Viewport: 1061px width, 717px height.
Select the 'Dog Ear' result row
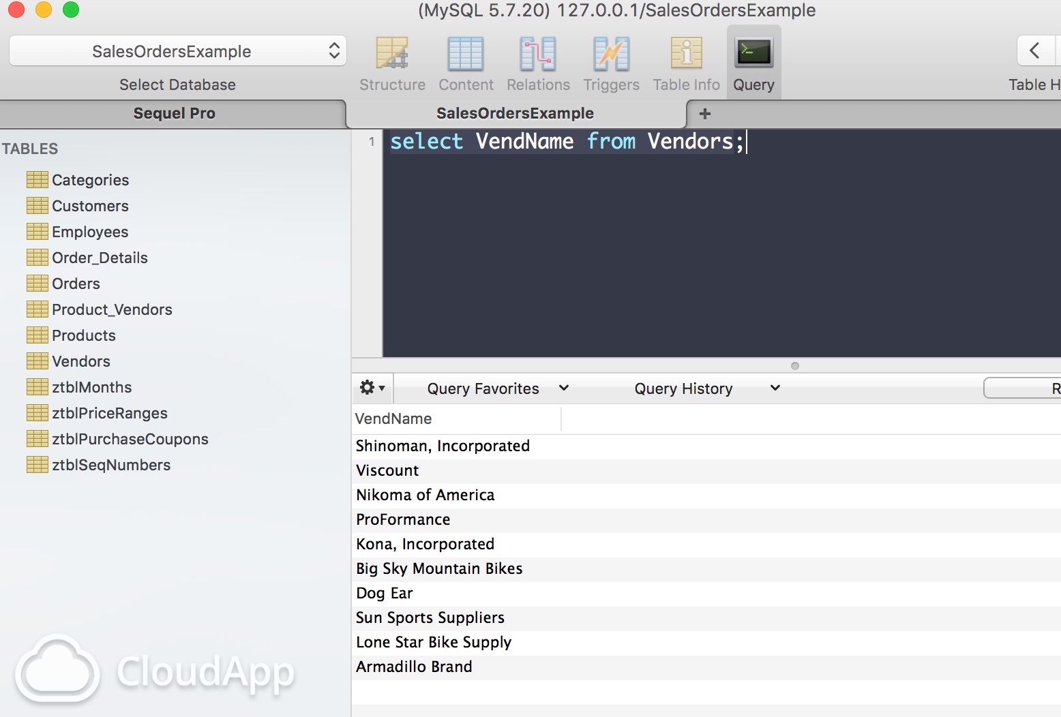click(706, 594)
